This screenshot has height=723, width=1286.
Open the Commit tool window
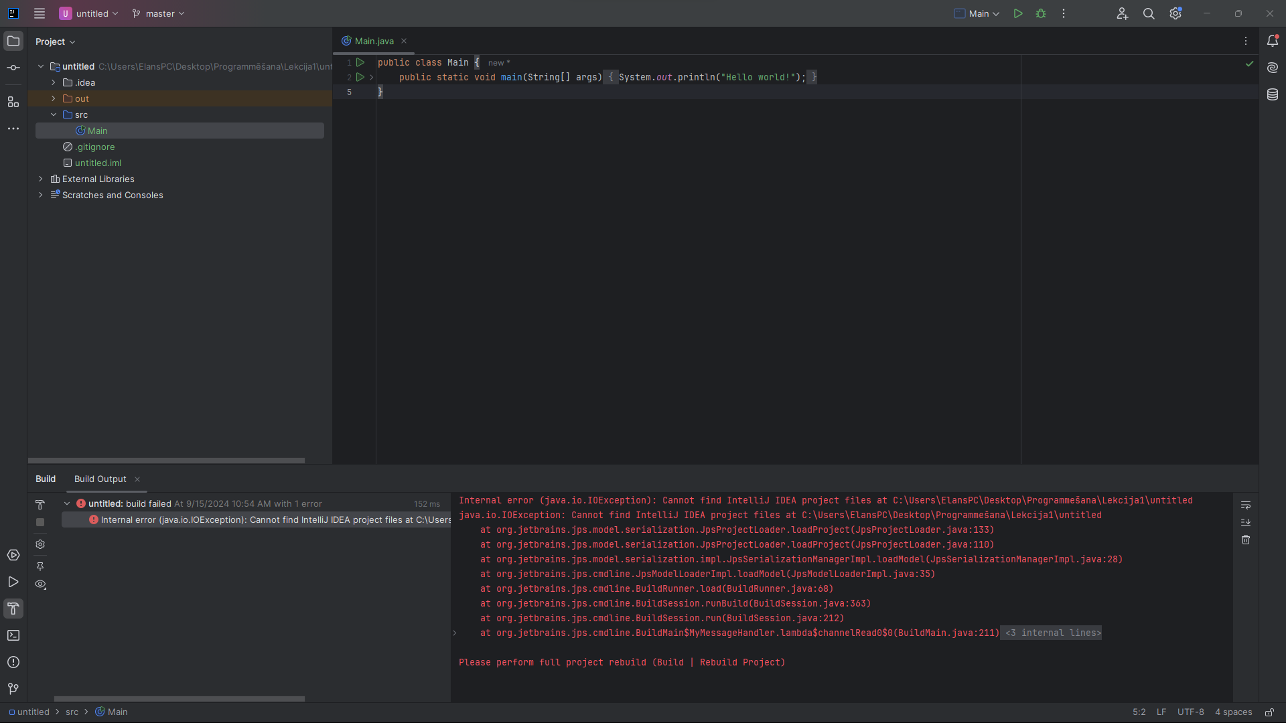(x=13, y=67)
